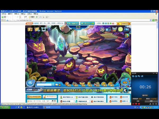Click the upload tray icon at recorder's bottom-right
This screenshot has width=159, height=119.
pos(150,104)
